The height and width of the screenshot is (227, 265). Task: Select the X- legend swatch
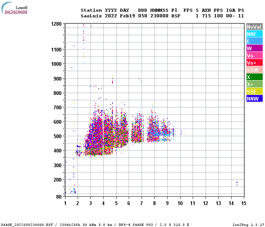(254, 77)
